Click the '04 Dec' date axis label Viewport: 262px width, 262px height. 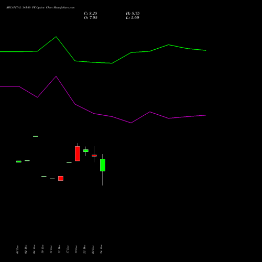[x=34, y=249]
